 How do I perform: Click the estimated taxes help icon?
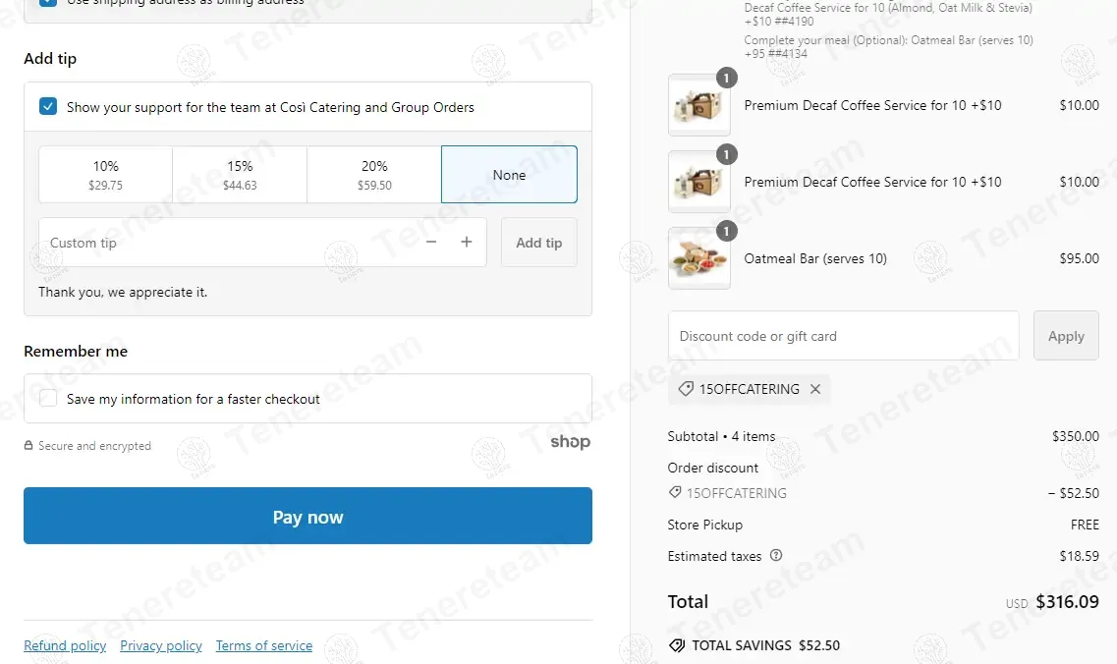pos(776,555)
